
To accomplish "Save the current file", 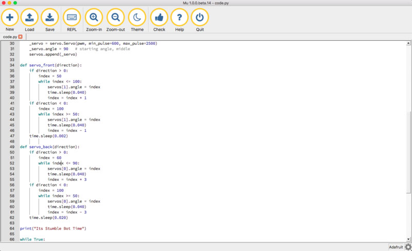I will pos(49,18).
